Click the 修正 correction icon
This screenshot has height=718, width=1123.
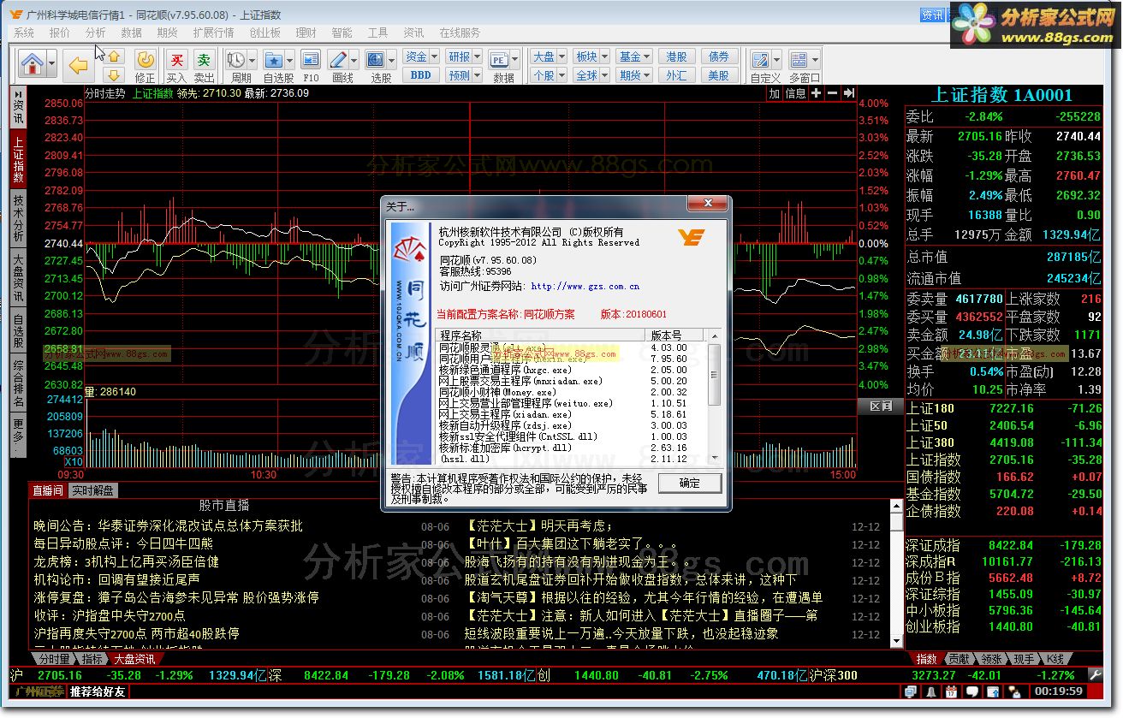coord(146,59)
